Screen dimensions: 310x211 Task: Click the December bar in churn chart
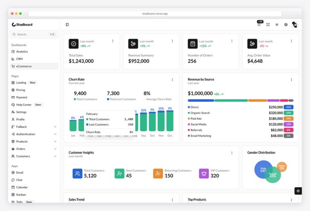pyautogui.click(x=170, y=121)
